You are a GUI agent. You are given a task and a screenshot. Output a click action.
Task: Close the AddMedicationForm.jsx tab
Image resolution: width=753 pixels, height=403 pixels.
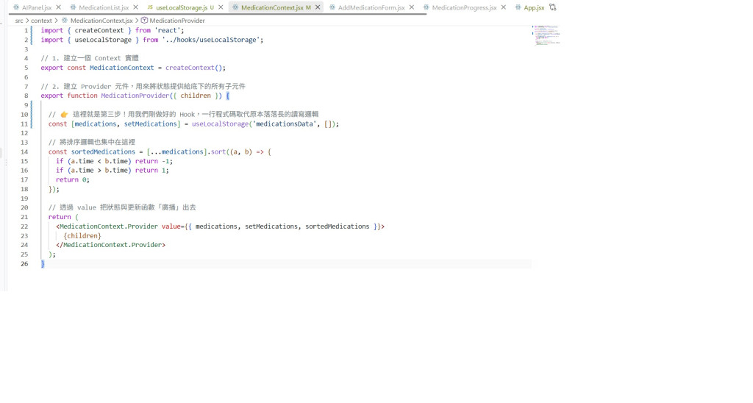coord(412,7)
